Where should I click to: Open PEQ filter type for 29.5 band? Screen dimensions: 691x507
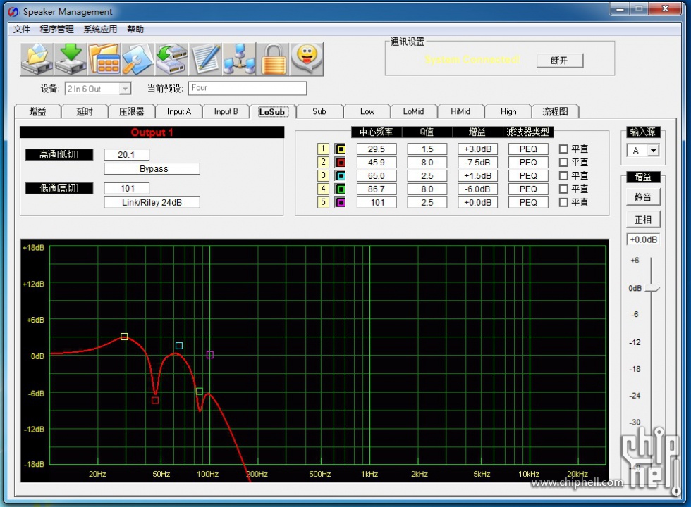[528, 149]
